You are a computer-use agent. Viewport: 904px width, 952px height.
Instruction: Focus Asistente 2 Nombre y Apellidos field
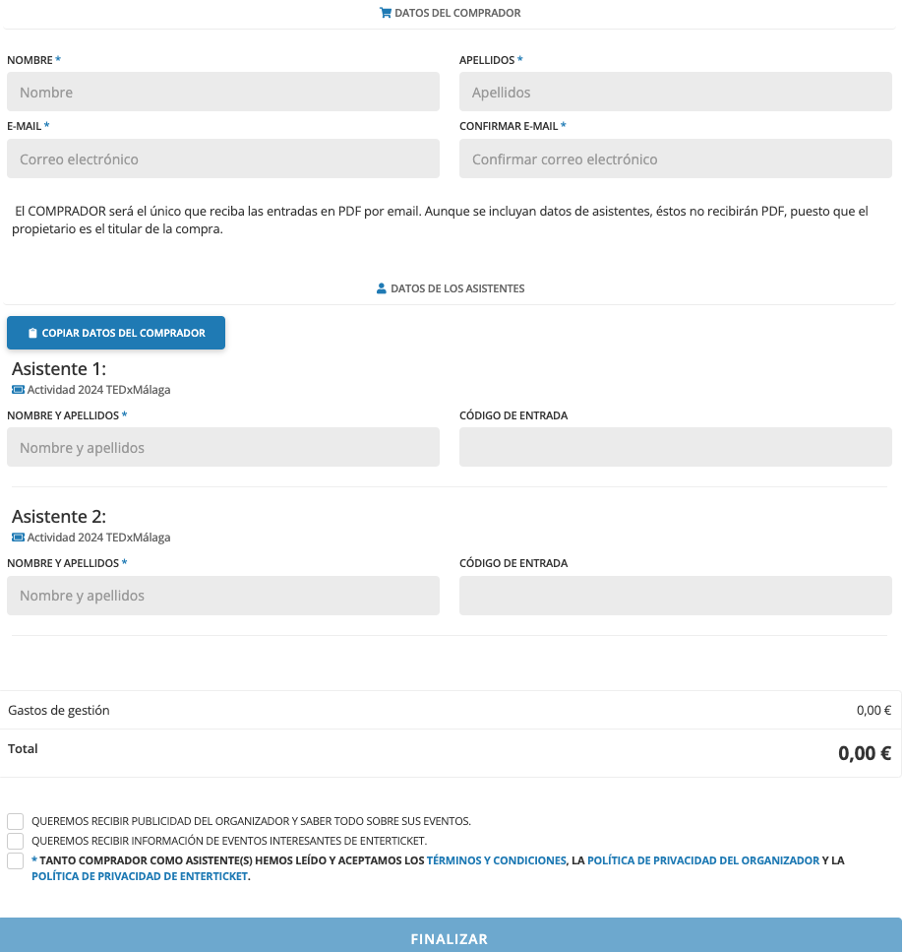223,596
